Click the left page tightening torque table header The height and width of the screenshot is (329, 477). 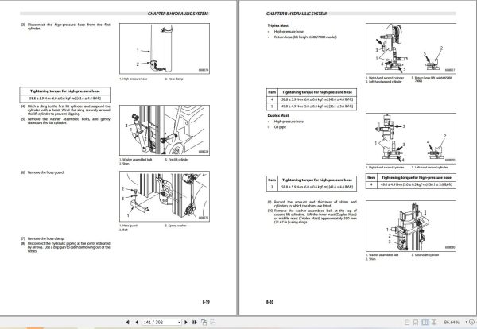pyautogui.click(x=65, y=91)
